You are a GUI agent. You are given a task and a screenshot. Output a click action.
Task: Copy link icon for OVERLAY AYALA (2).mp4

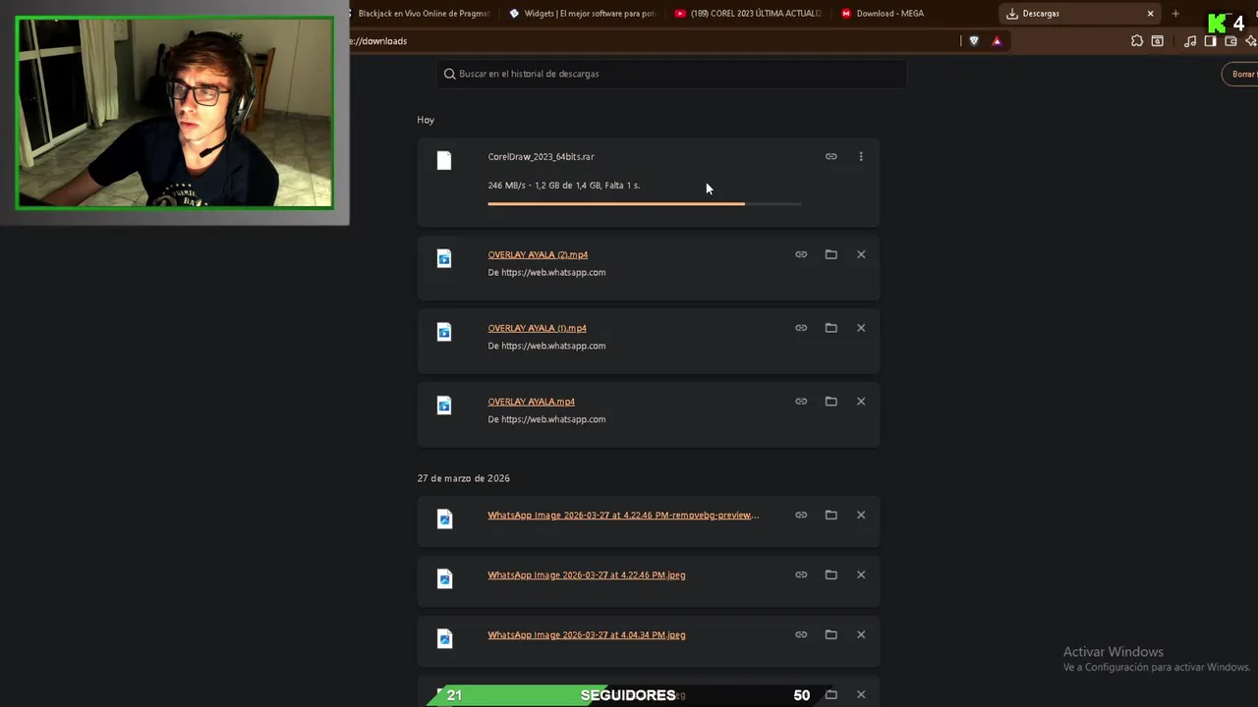click(x=801, y=254)
